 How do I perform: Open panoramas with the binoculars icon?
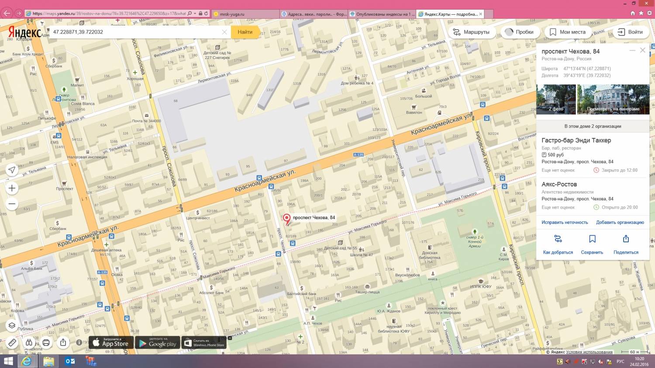[29, 343]
